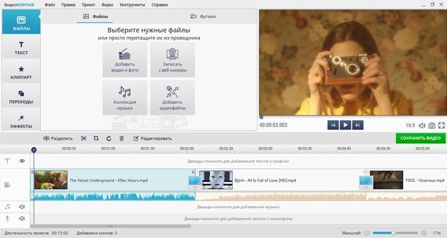Click the 00:02:00 ruler mark
Screen dimensions: 447x238
187,149
